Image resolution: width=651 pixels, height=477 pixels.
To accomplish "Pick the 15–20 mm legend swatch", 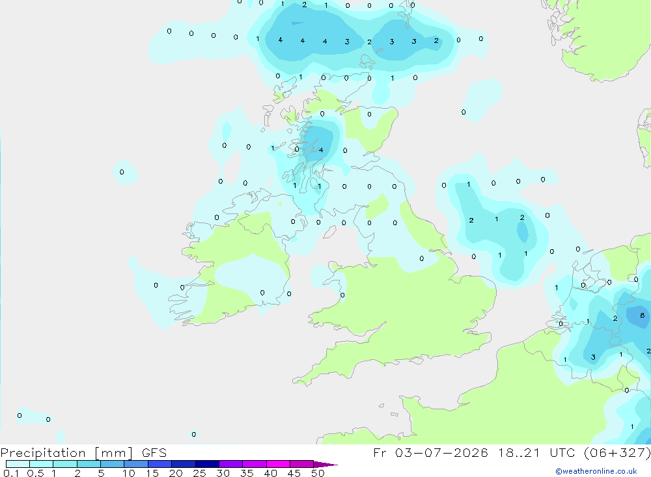I will (x=160, y=464).
